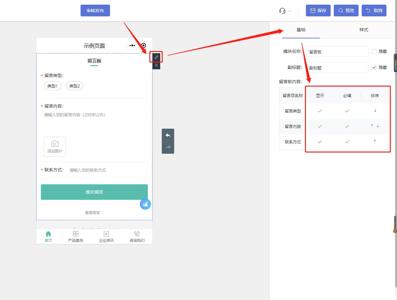Viewport: 397px width, 300px height.
Task: Click the X icon to remove the module
Action: point(156,65)
